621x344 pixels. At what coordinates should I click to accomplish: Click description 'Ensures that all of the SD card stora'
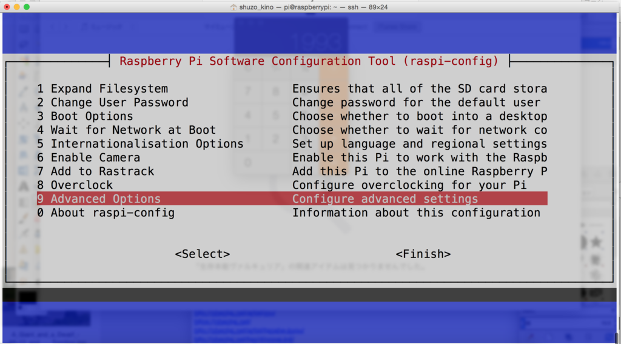(420, 88)
